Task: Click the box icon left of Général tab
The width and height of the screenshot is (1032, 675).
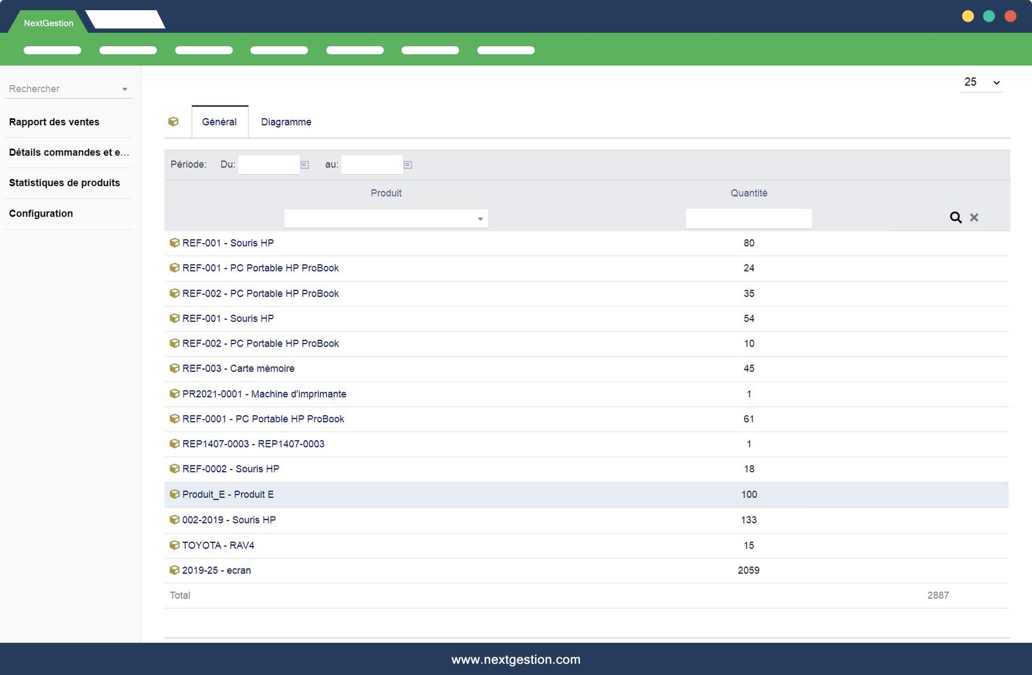Action: [173, 121]
